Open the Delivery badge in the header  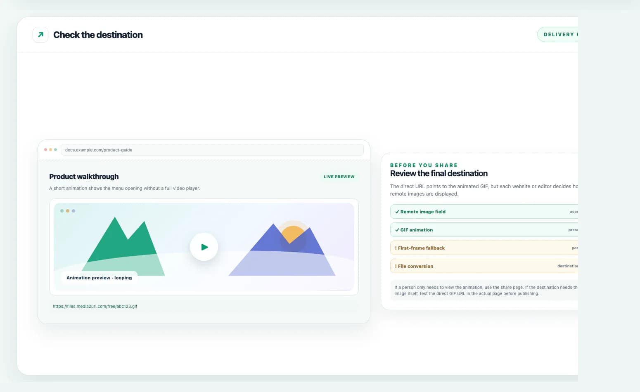pyautogui.click(x=558, y=35)
